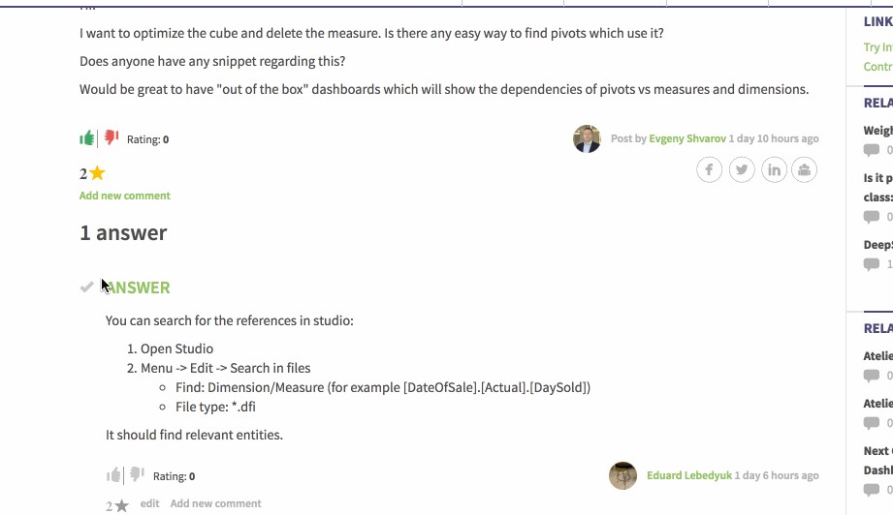Image resolution: width=893 pixels, height=515 pixels.
Task: Click the red thumbs-down on the question
Action: [x=112, y=138]
